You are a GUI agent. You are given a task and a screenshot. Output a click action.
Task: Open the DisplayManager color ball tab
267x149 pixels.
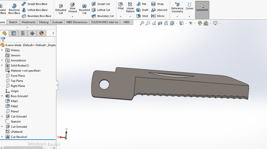(x=41, y=33)
